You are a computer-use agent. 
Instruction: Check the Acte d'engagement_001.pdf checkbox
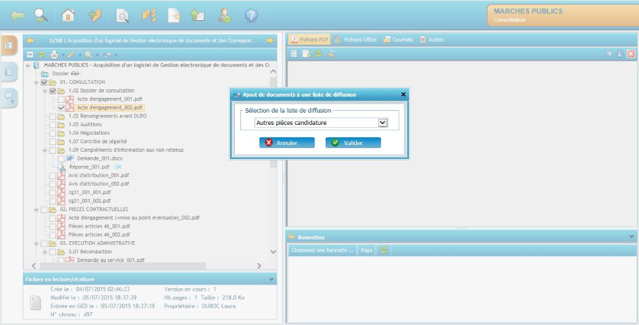[x=61, y=99]
